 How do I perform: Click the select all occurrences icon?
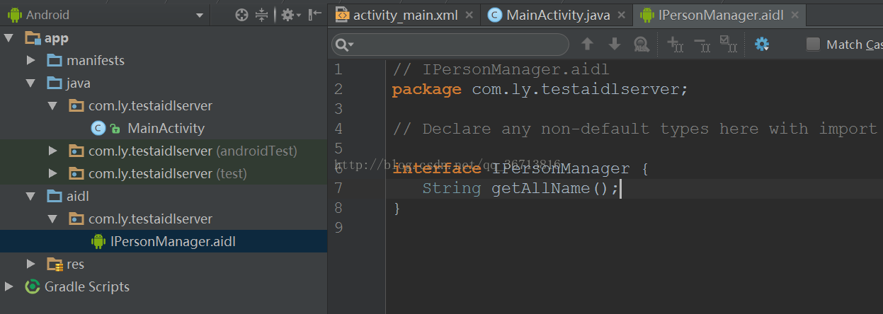[x=729, y=45]
